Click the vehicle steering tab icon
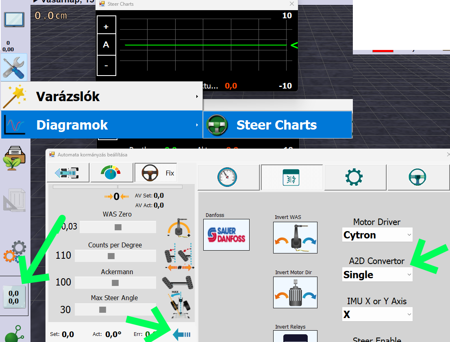Image resolution: width=450 pixels, height=342 pixels. [68, 173]
